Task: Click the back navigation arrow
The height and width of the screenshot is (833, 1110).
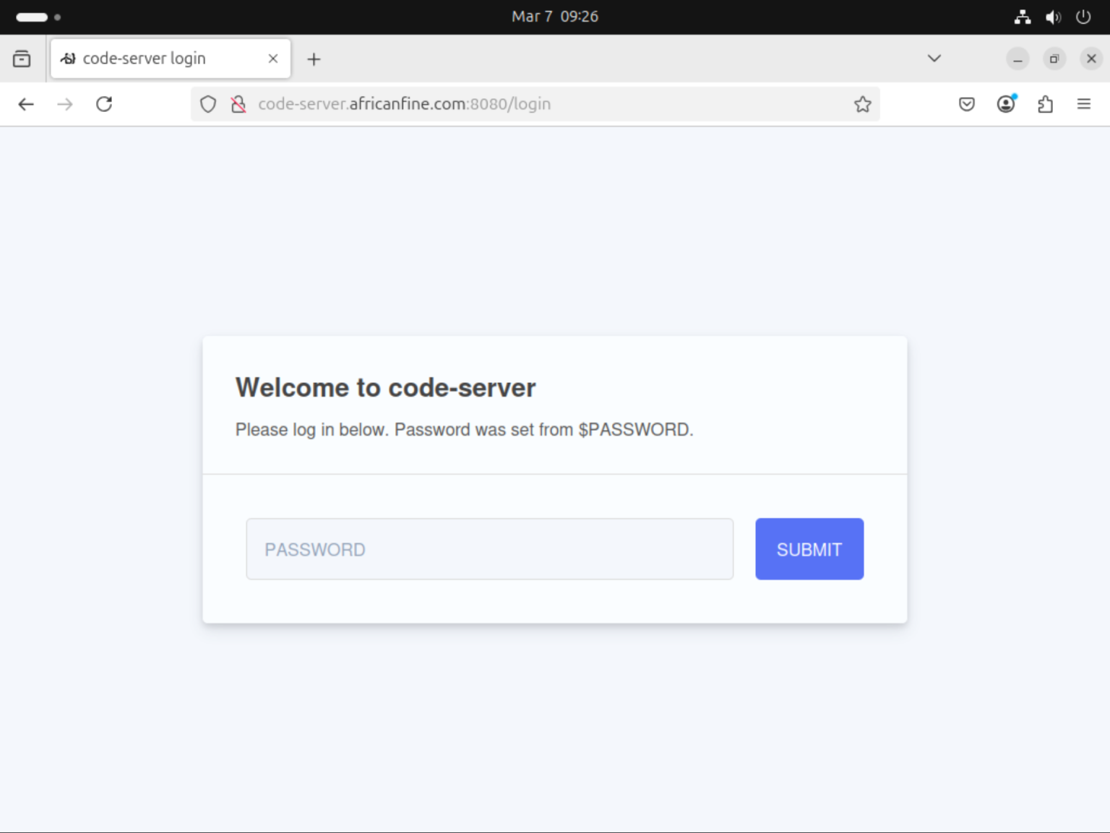Action: tap(26, 104)
